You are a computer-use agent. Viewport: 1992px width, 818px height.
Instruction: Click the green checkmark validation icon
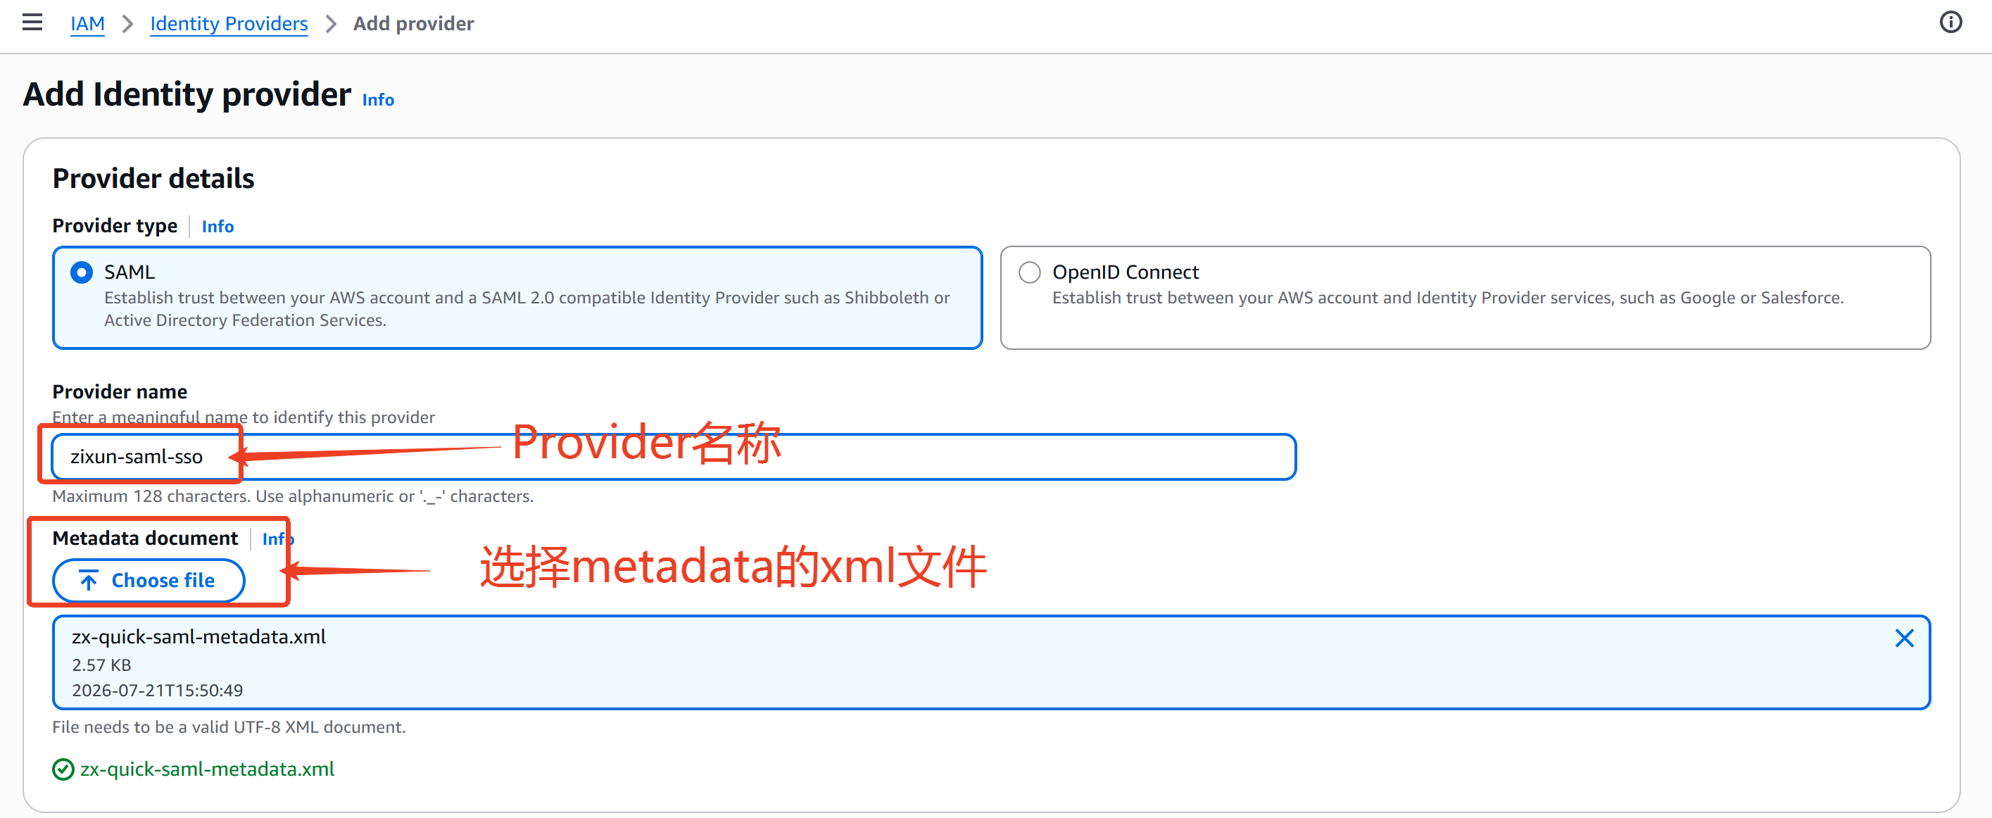click(63, 769)
